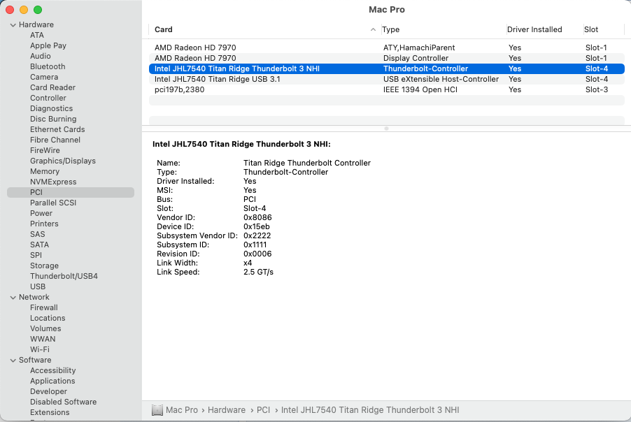
Task: Select WWAN in the sidebar
Action: (x=43, y=339)
